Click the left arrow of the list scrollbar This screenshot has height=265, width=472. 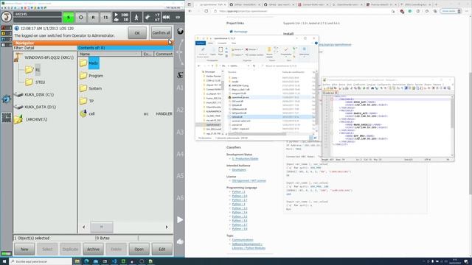pyautogui.click(x=83, y=227)
